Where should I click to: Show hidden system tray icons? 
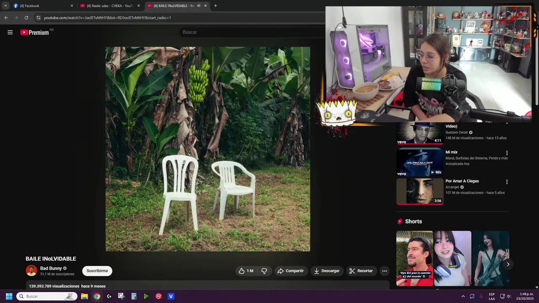(463, 296)
